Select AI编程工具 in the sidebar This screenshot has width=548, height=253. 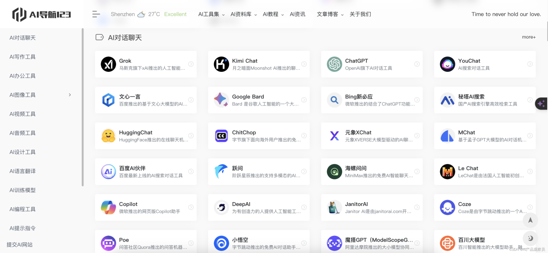(23, 209)
